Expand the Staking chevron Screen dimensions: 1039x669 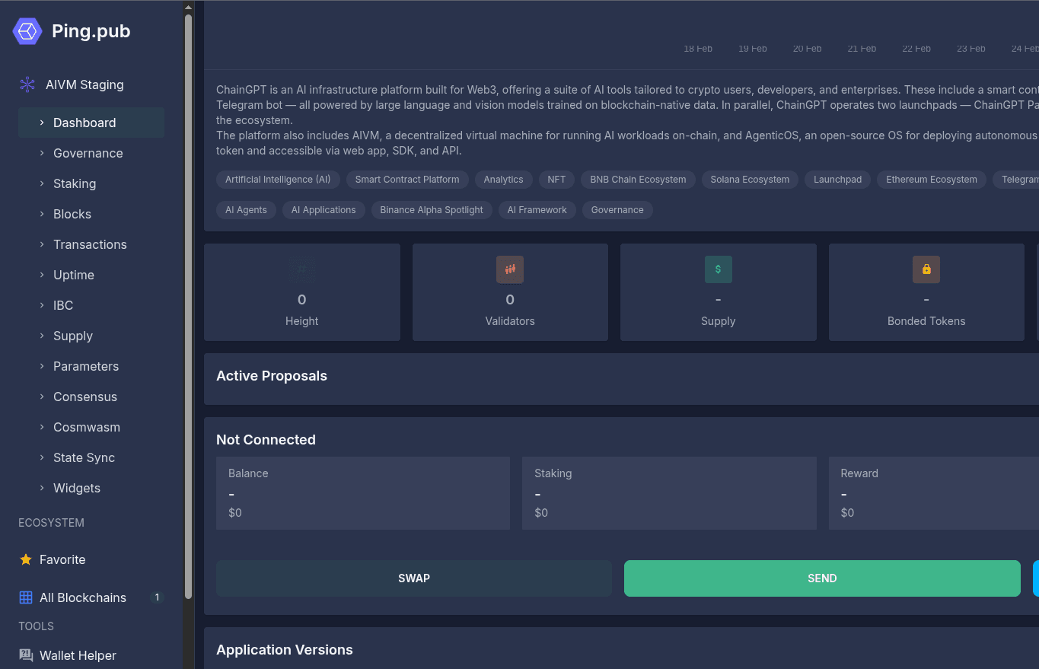click(42, 183)
